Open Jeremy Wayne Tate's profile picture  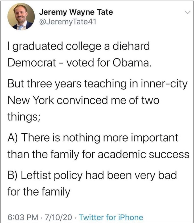coord(21,17)
